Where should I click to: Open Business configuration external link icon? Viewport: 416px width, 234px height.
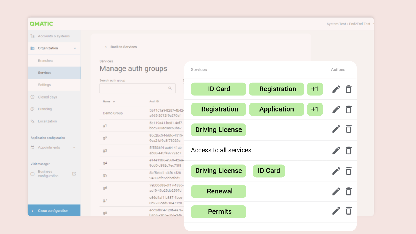pyautogui.click(x=74, y=174)
